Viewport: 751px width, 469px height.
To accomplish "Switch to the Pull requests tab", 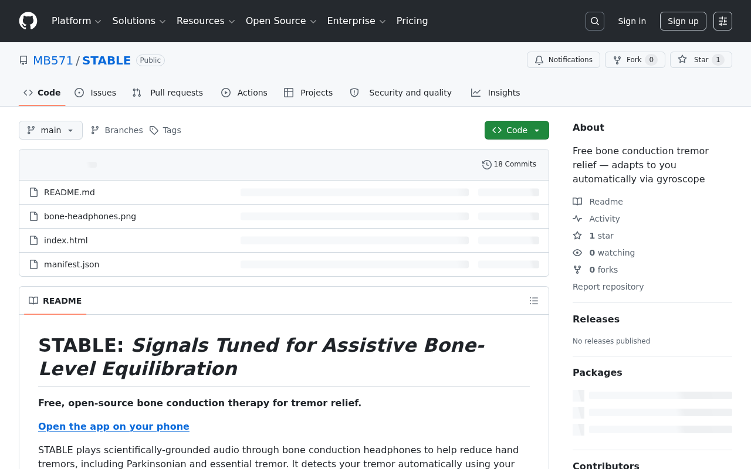I will 168,93.
